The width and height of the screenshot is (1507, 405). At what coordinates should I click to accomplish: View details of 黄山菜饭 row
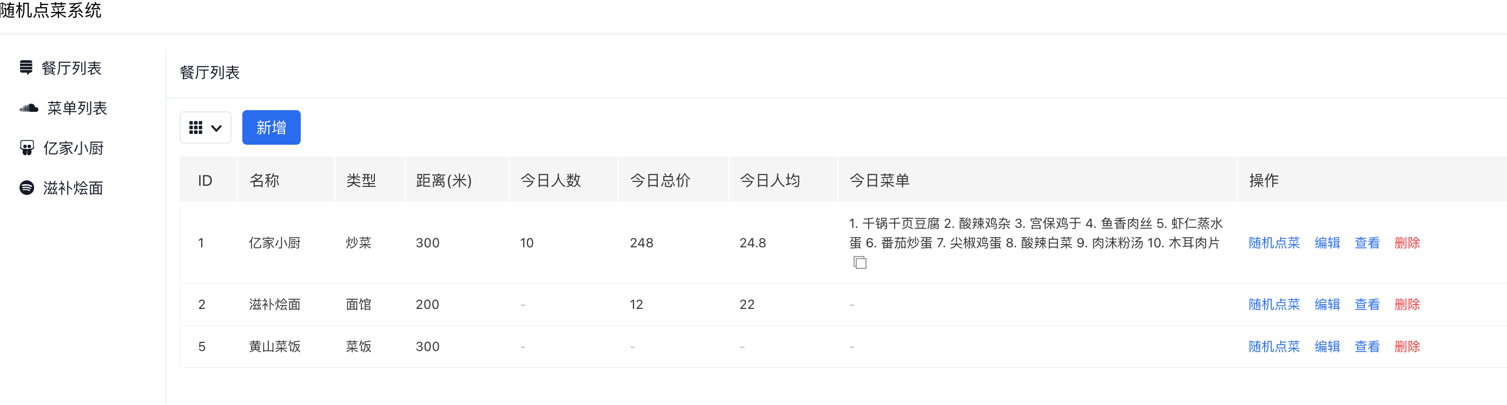pos(1366,347)
